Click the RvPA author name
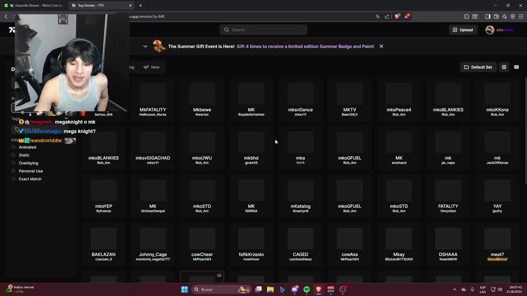The width and height of the screenshot is (527, 296). pos(301,163)
